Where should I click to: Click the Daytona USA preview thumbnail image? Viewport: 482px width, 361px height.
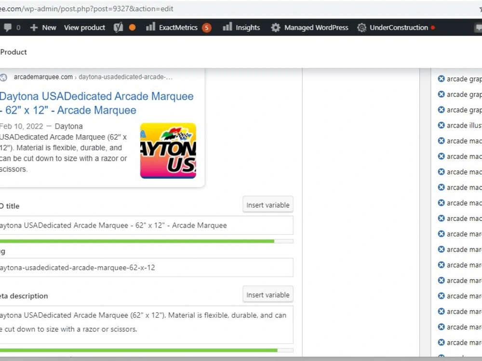[168, 151]
